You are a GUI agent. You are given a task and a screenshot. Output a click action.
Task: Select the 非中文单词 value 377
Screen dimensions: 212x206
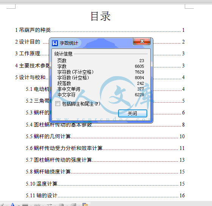(x=140, y=89)
